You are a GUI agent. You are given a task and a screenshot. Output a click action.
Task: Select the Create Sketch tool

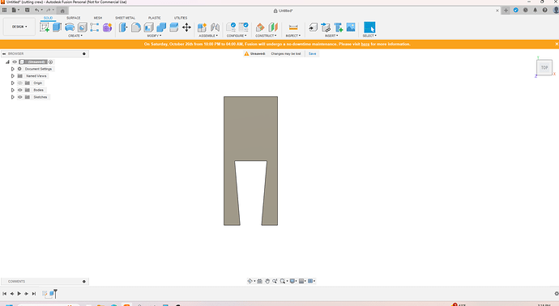pos(45,27)
